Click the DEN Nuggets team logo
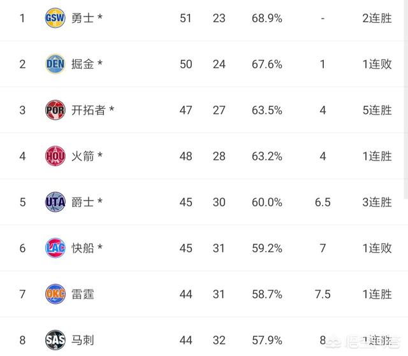Viewport: 408px width, 356px height. [55, 64]
